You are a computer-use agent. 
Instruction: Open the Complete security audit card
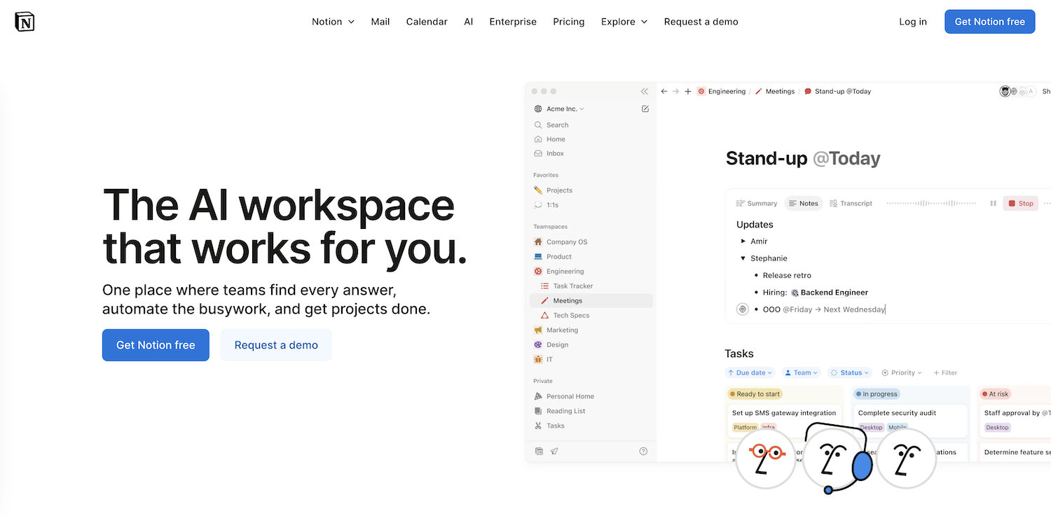click(x=910, y=420)
